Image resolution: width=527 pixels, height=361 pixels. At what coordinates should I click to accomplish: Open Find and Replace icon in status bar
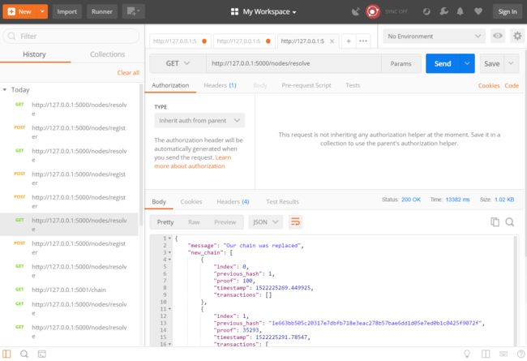click(x=24, y=354)
